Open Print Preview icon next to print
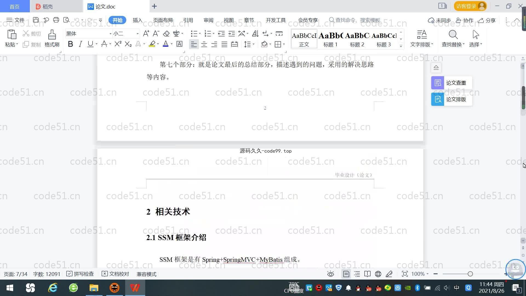 [66, 20]
